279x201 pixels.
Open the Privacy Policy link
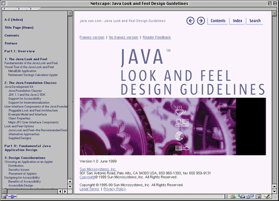pos(115,189)
